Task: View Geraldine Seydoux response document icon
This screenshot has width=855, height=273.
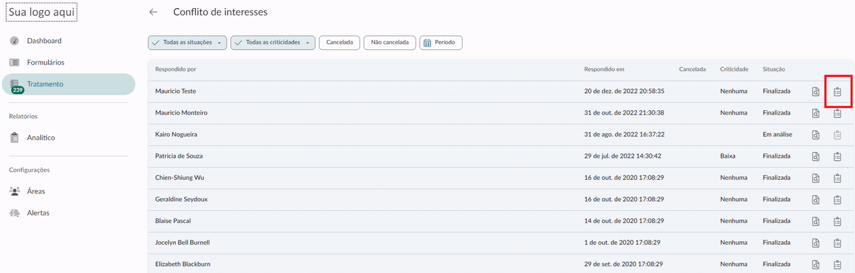Action: pos(816,200)
